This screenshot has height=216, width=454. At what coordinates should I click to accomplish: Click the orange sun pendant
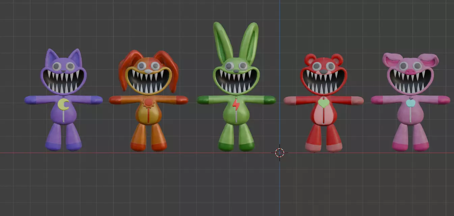149,102
